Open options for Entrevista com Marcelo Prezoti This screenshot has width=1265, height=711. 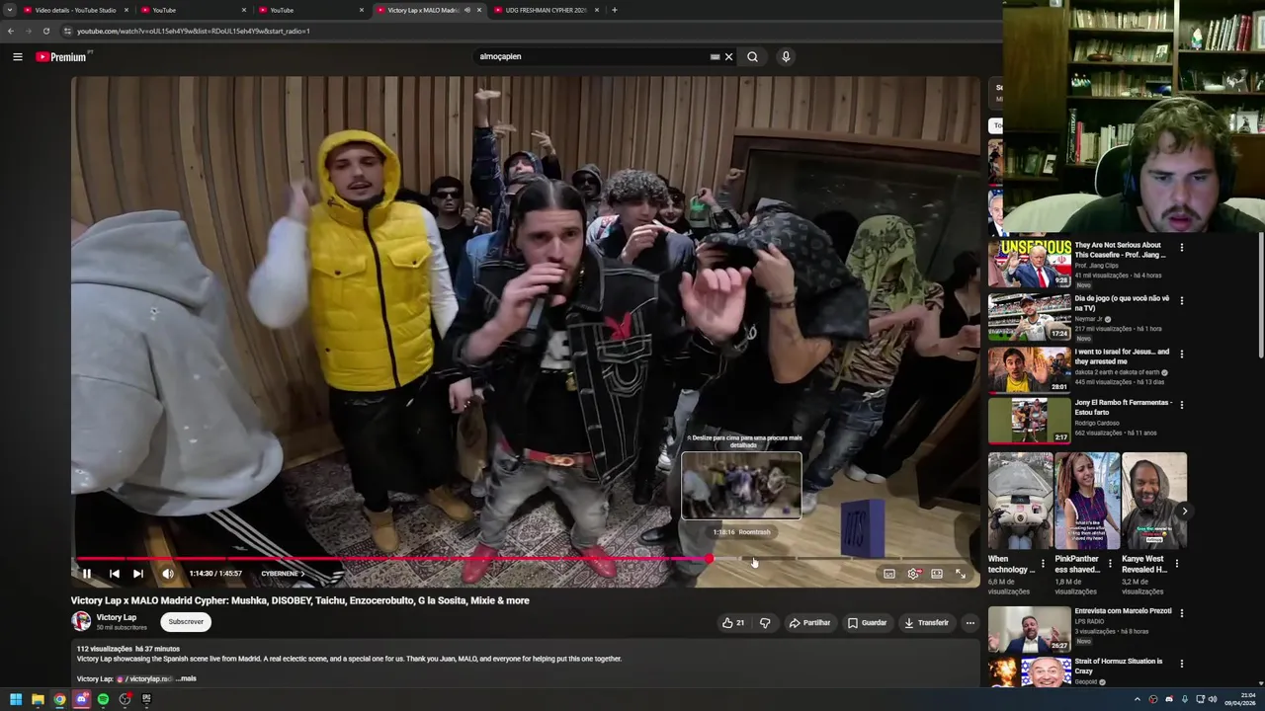tap(1181, 612)
